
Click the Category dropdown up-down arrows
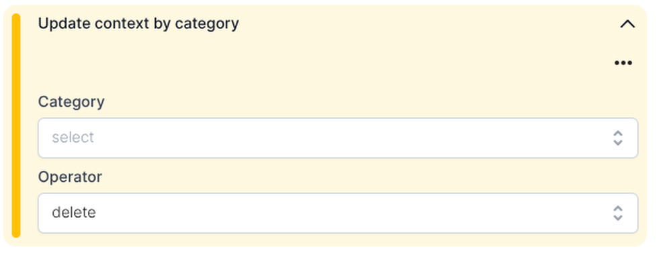click(617, 138)
